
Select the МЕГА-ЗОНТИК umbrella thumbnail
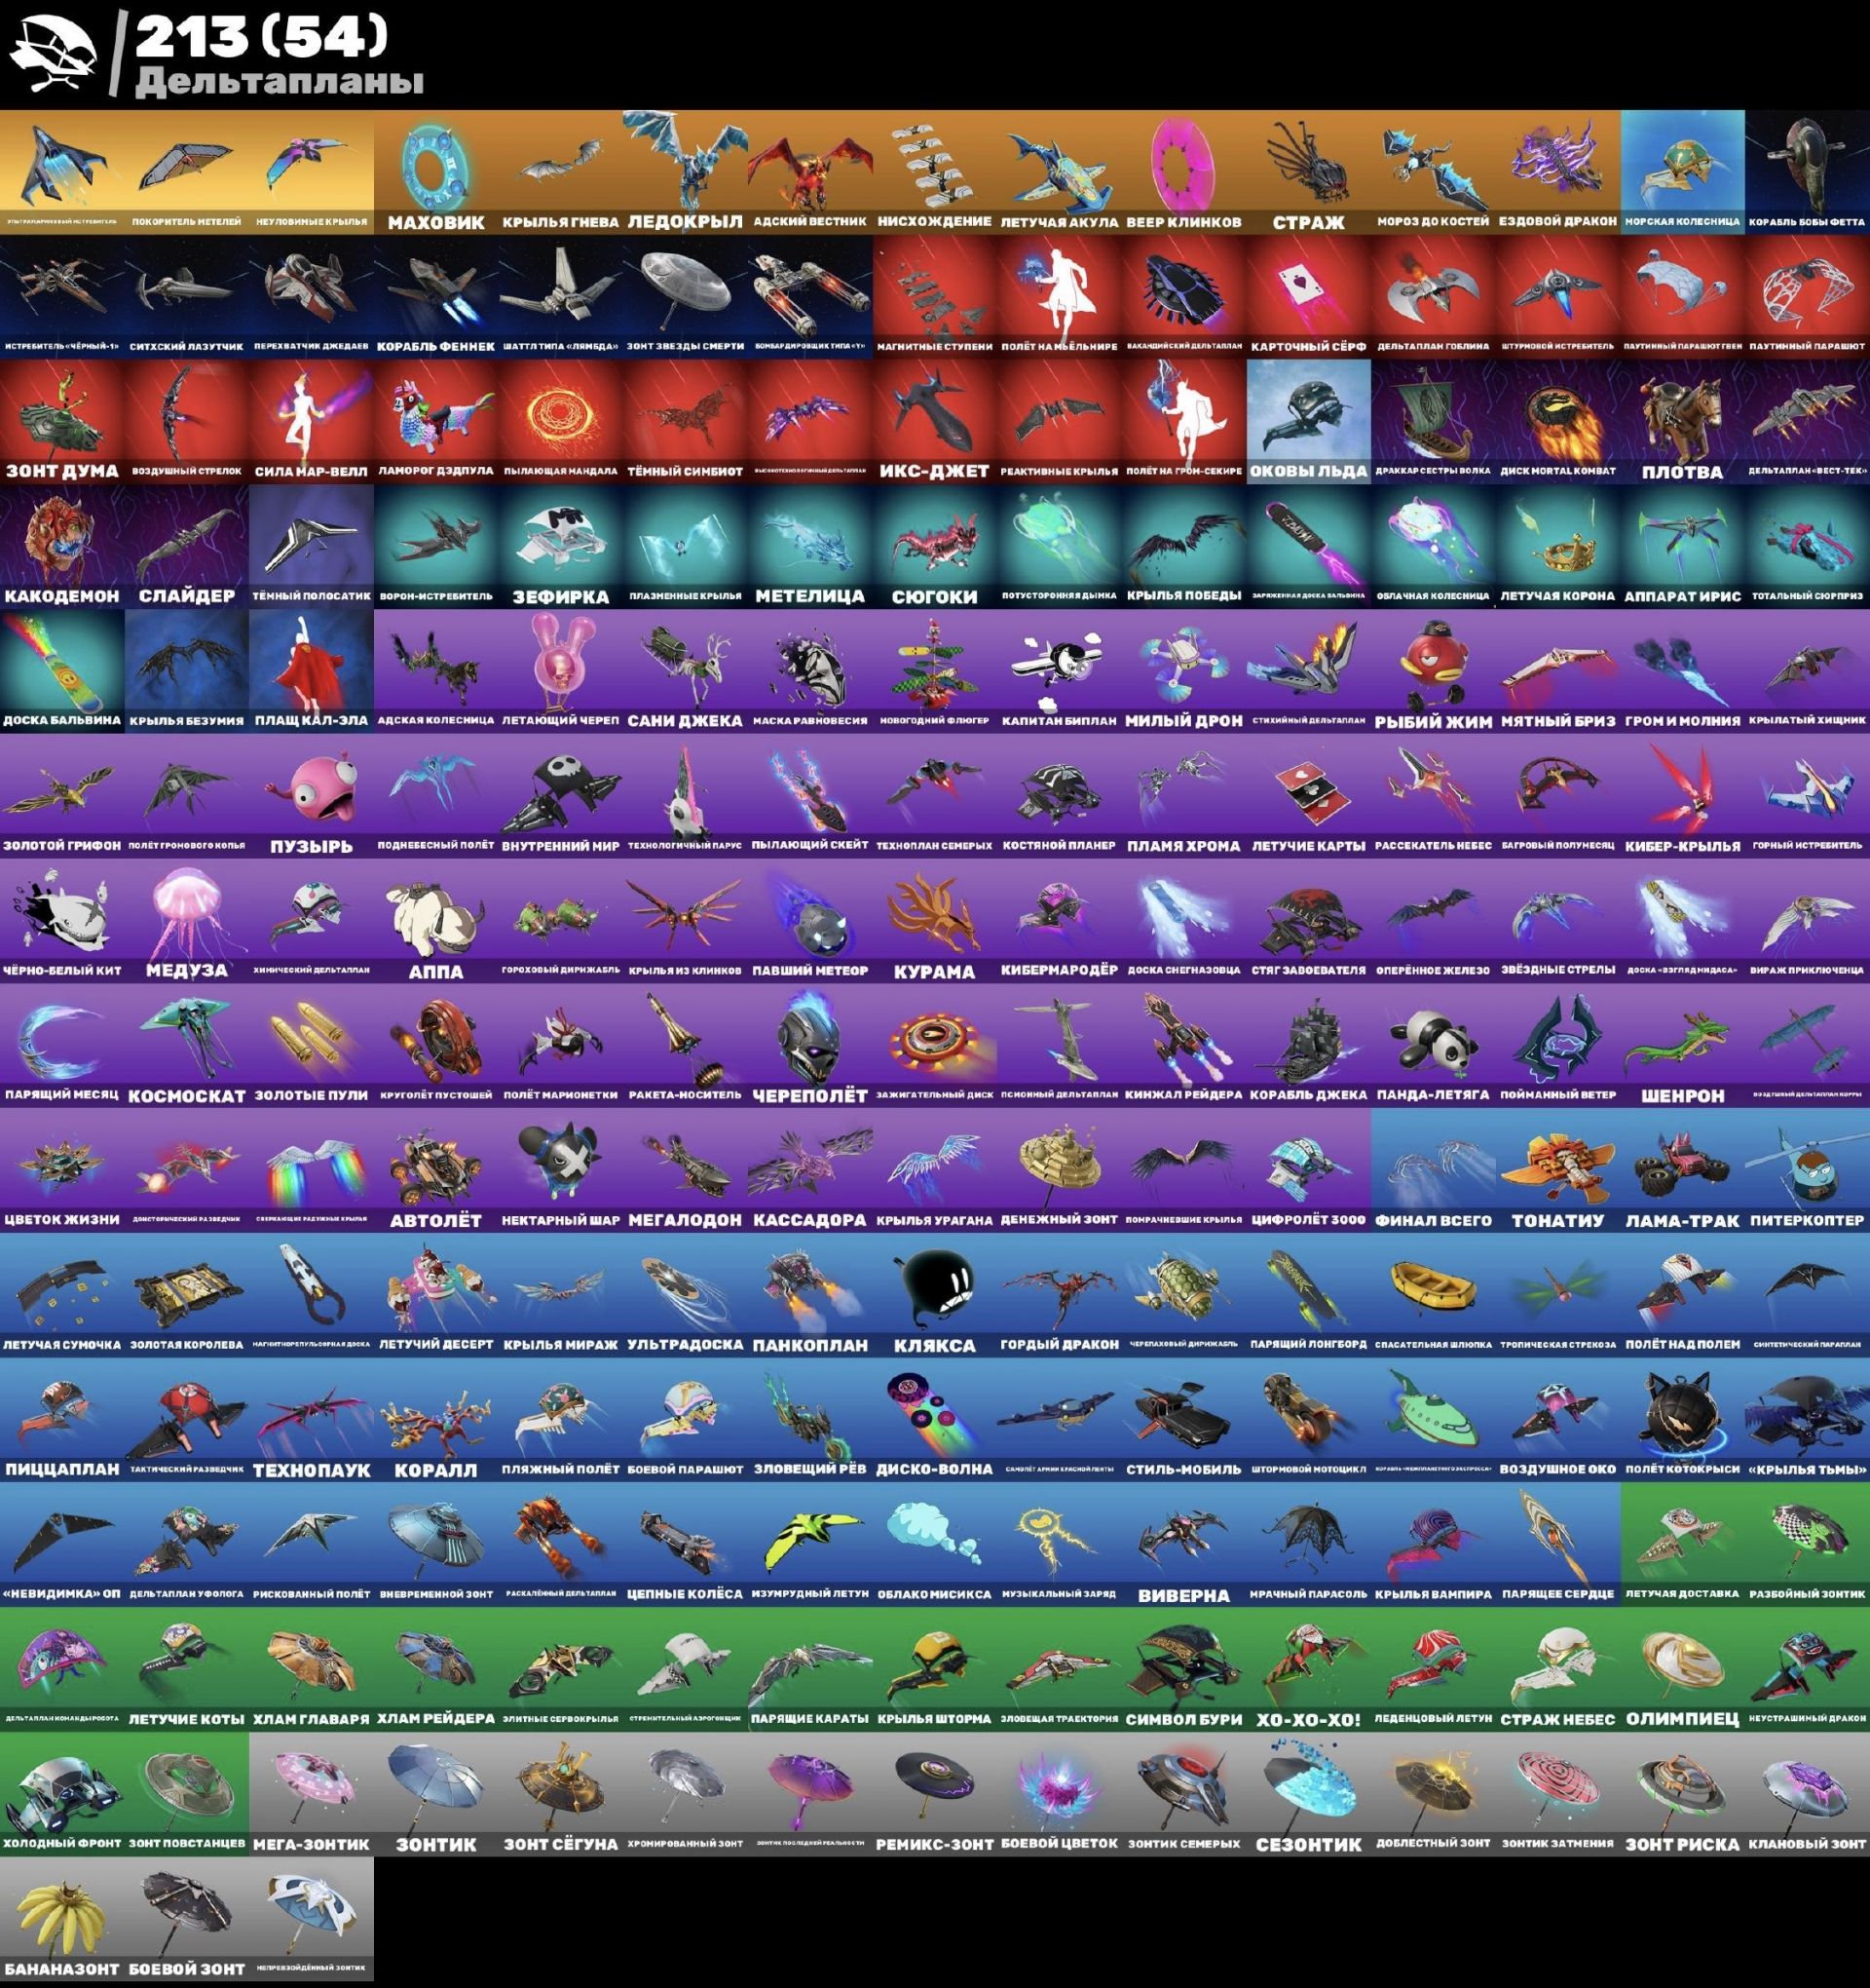[x=312, y=1794]
